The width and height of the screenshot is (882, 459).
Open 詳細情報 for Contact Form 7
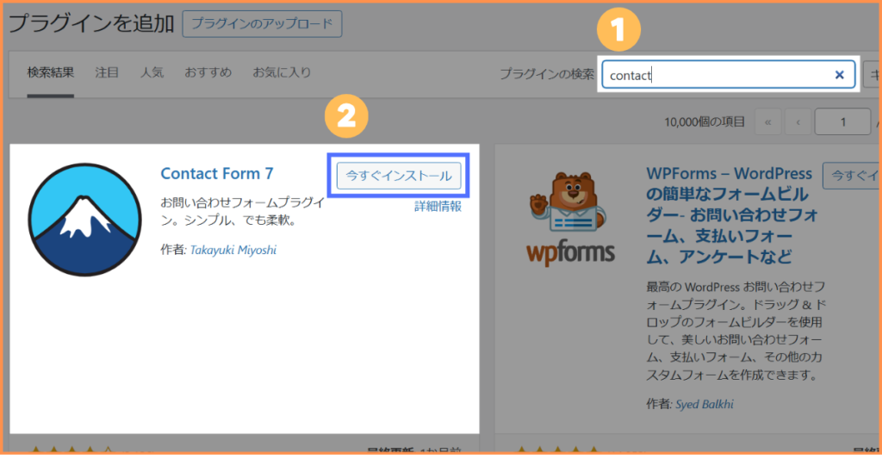(438, 207)
